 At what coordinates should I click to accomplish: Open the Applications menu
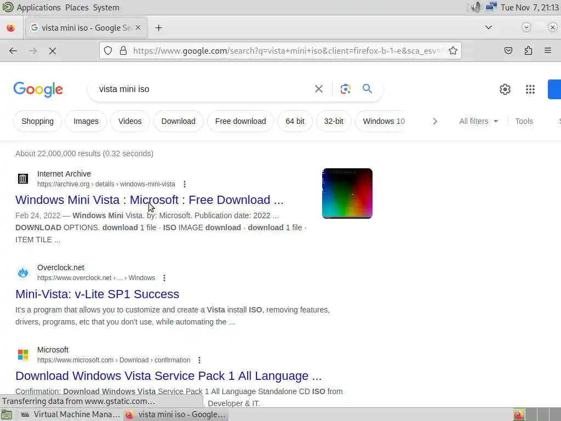coord(39,8)
